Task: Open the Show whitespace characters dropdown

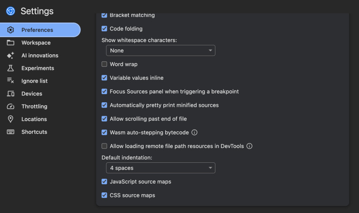Action: [x=161, y=50]
